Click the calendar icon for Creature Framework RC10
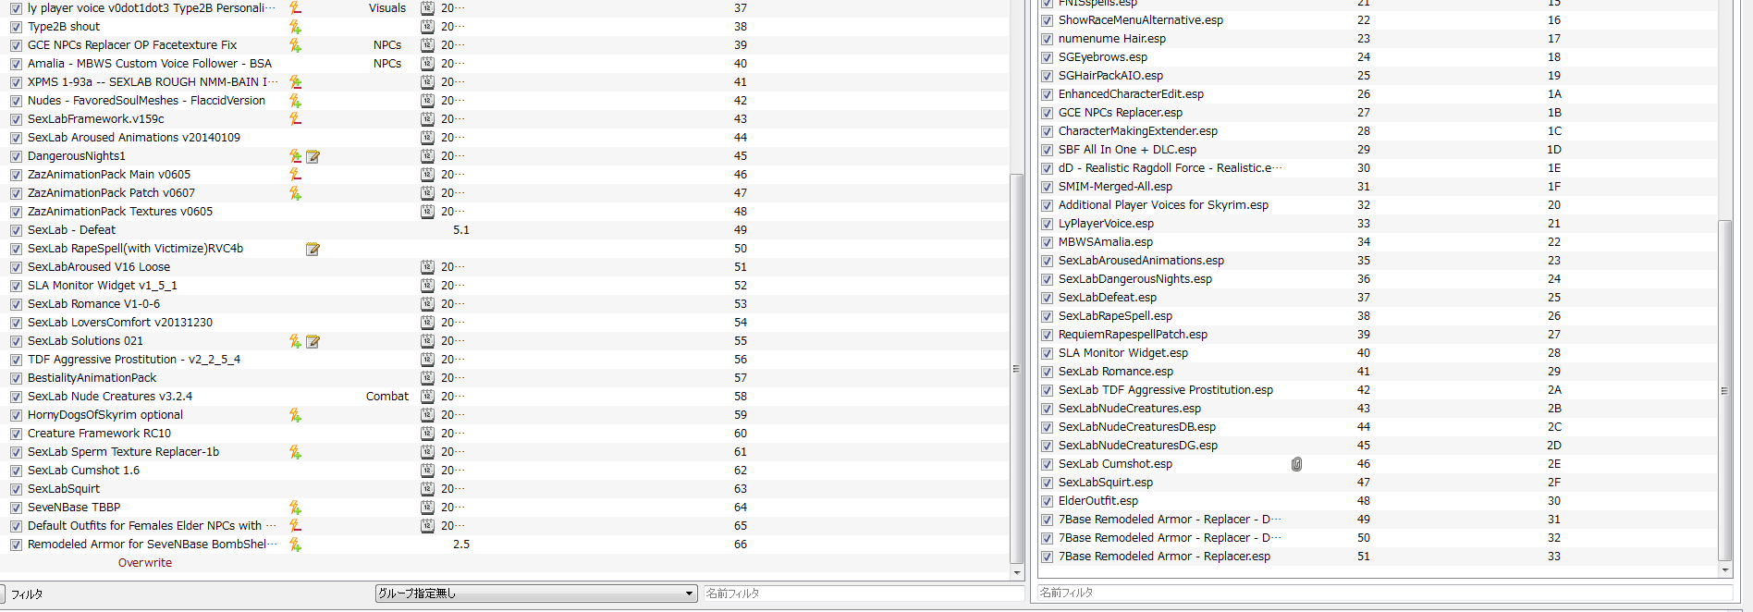 tap(427, 434)
